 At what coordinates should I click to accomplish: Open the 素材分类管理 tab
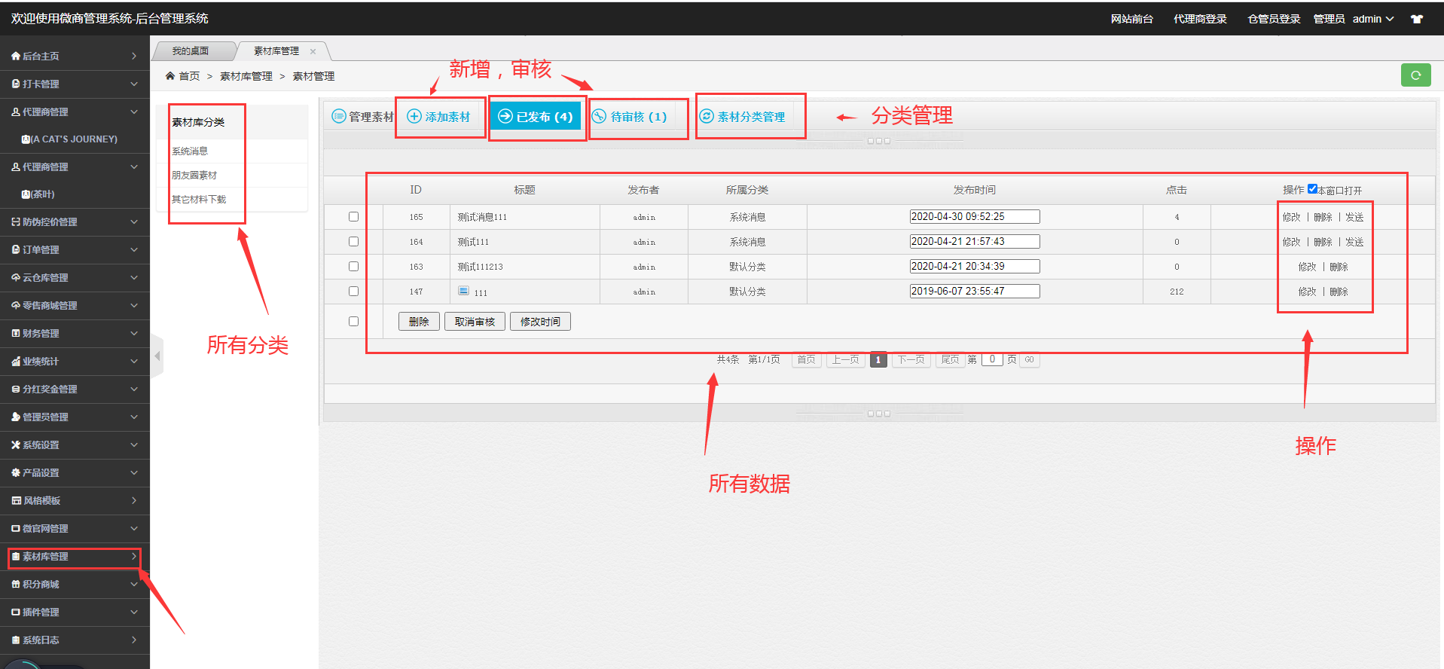[743, 117]
